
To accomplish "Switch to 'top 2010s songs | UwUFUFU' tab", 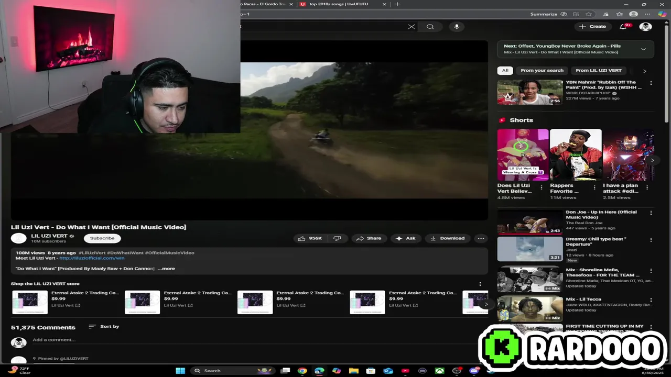I will [339, 4].
